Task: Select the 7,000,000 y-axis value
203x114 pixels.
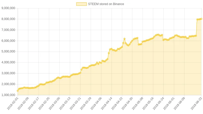Action: pyautogui.click(x=8, y=30)
